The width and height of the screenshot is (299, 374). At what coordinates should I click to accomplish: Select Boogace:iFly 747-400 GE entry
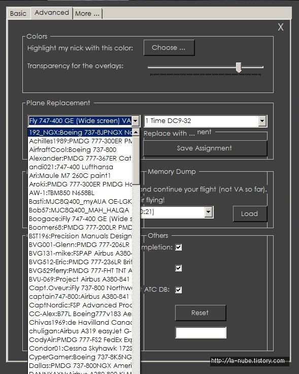(x=80, y=219)
